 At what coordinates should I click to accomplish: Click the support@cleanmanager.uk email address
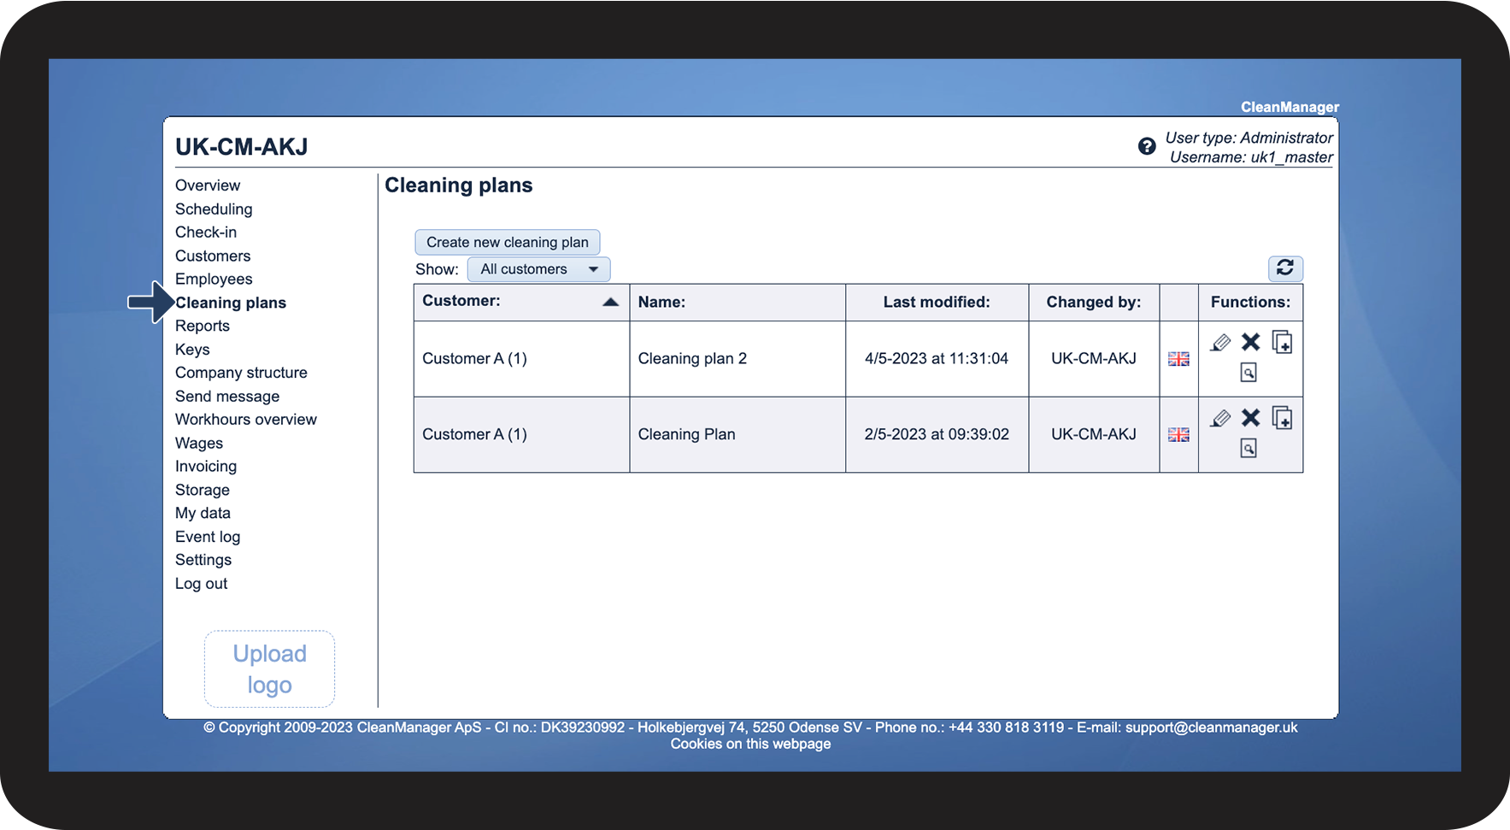[1211, 727]
